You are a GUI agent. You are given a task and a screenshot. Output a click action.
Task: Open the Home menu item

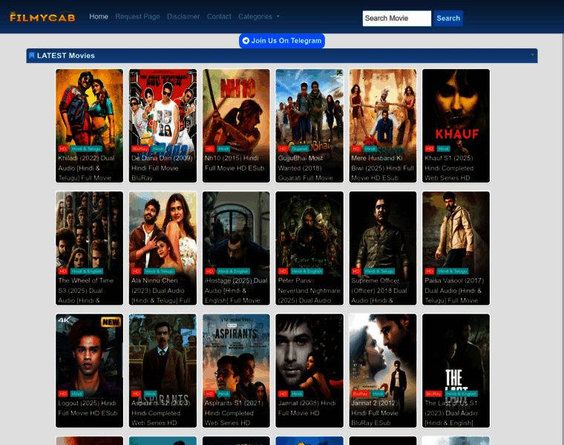99,16
